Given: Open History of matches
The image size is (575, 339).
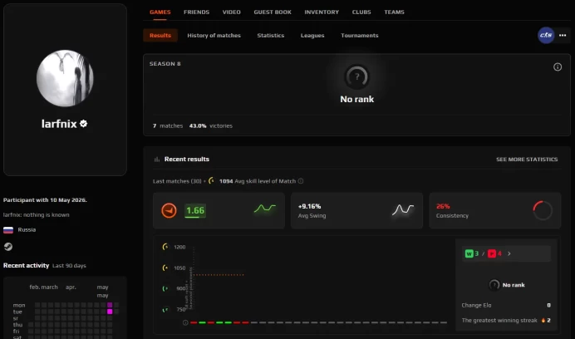Looking at the screenshot, I should click(214, 35).
